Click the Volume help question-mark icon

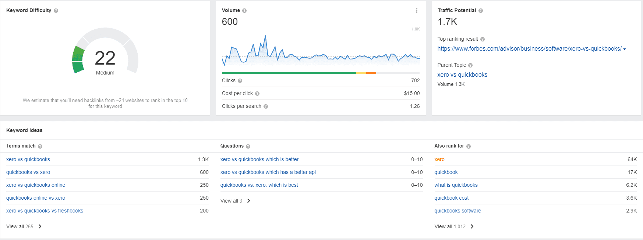click(x=244, y=11)
